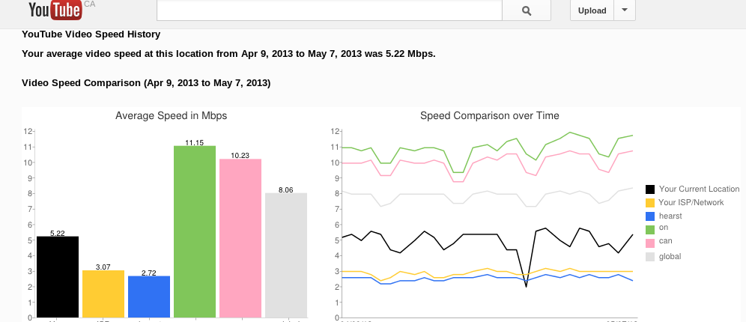Image resolution: width=746 pixels, height=322 pixels.
Task: Click the search magnifier button
Action: pos(526,10)
